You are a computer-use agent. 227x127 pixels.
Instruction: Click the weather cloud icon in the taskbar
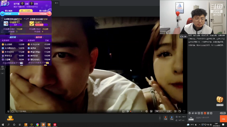click(188, 124)
